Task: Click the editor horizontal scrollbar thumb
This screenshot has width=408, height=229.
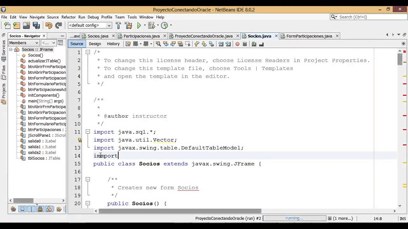Action: (x=180, y=211)
